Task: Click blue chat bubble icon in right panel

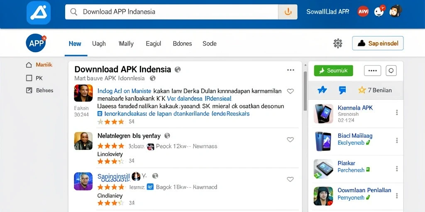Action: (342, 90)
